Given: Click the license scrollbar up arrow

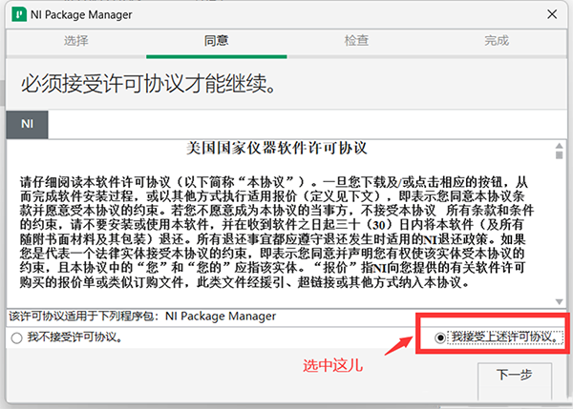Looking at the screenshot, I should point(559,146).
